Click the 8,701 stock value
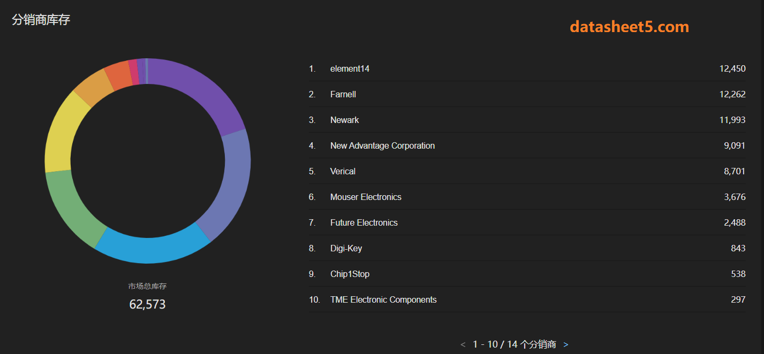764x354 pixels. [735, 171]
